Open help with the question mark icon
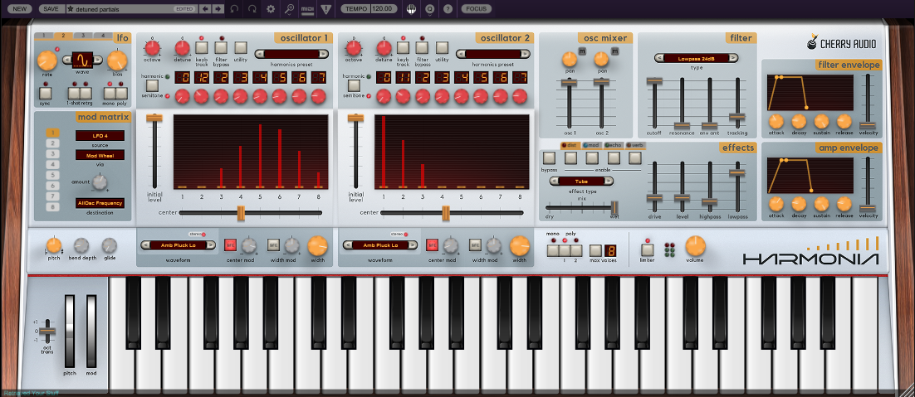Screen dimensions: 915x397 [448, 9]
